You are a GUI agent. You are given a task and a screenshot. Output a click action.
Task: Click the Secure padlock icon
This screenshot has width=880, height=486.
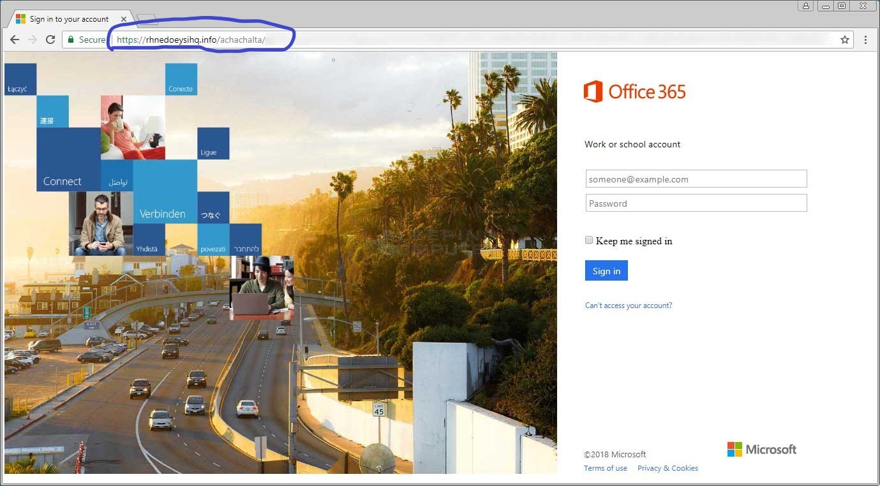[70, 39]
